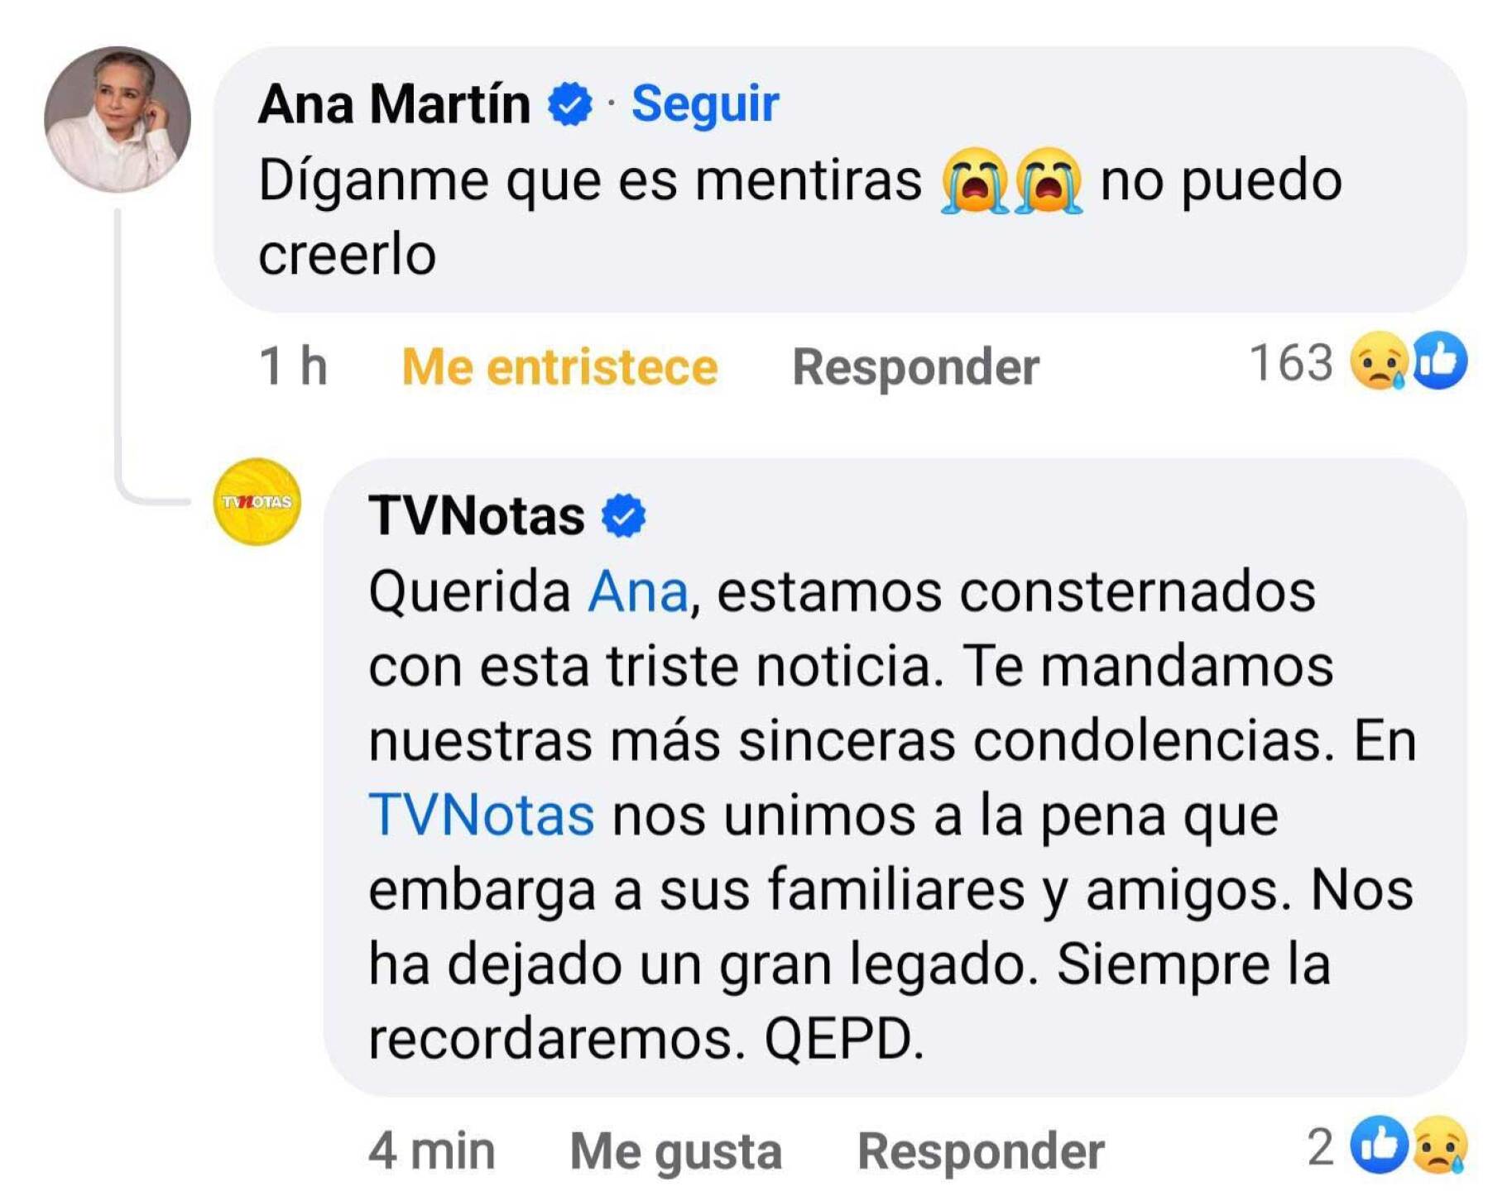
Task: Follow Ana Martín via Seguir link
Action: tap(704, 104)
